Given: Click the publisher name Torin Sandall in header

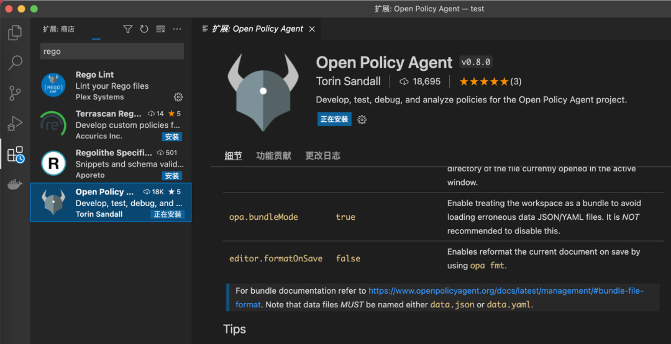Looking at the screenshot, I should (x=349, y=81).
